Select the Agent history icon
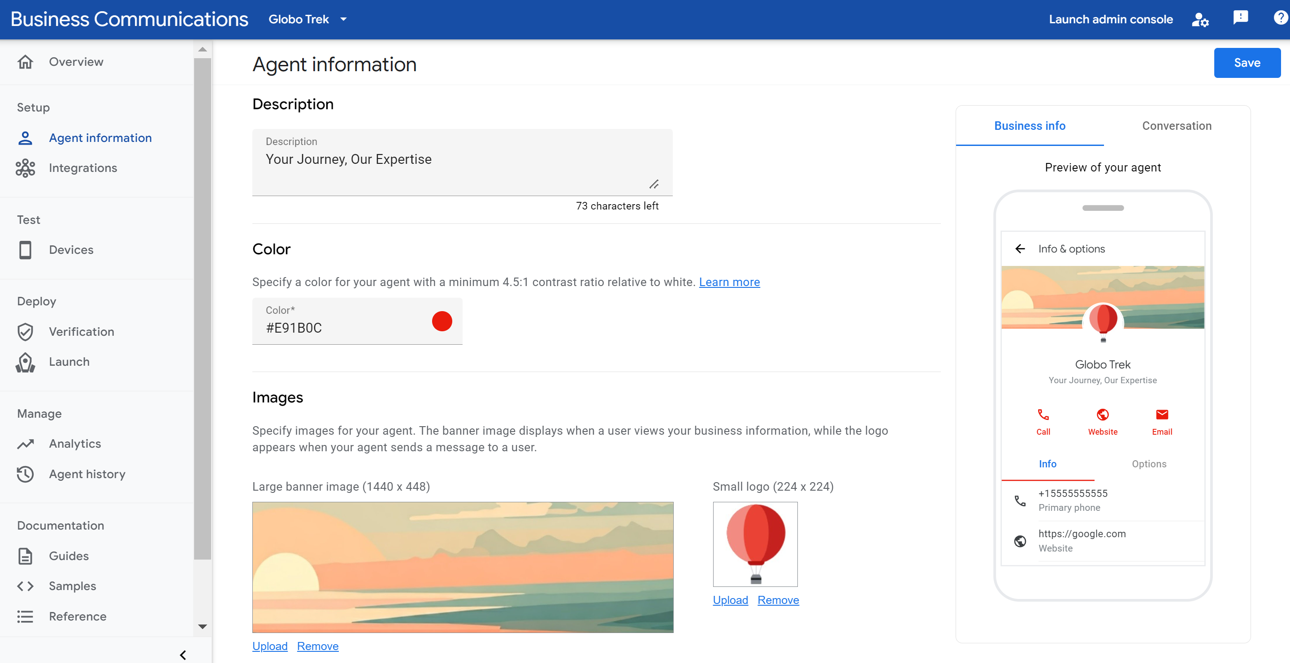The height and width of the screenshot is (663, 1290). click(x=26, y=474)
